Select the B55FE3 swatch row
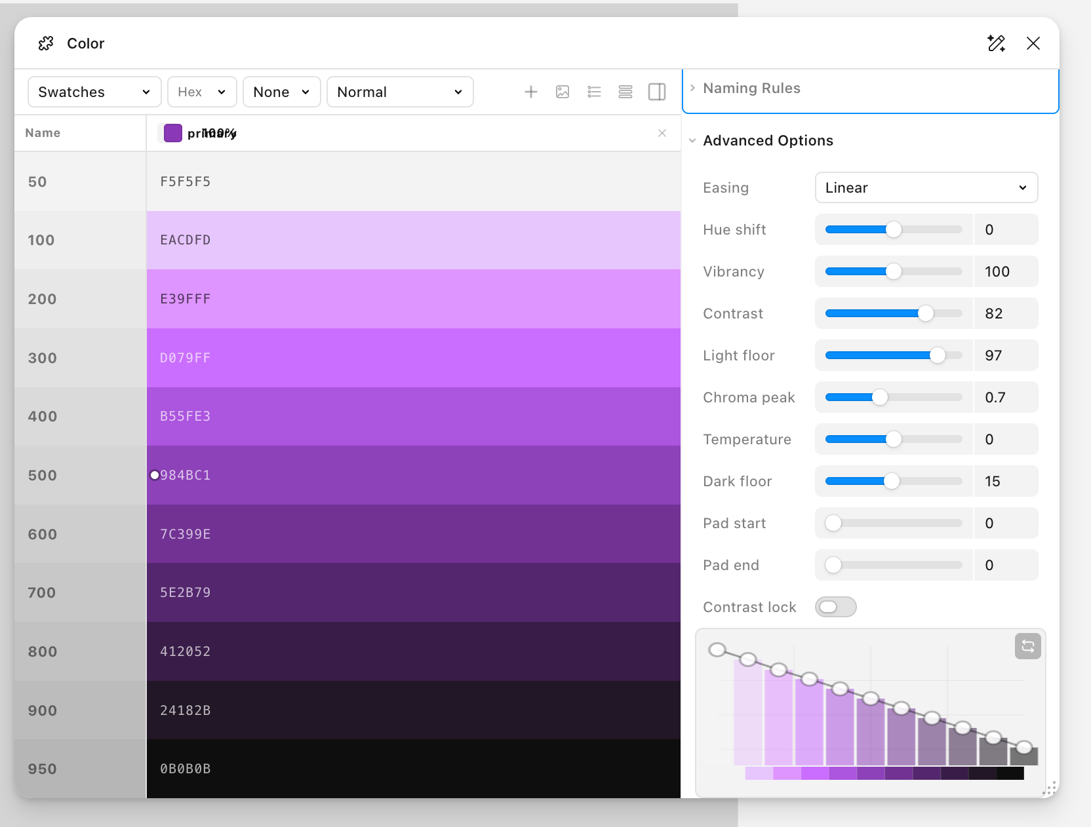The width and height of the screenshot is (1091, 827). point(414,416)
